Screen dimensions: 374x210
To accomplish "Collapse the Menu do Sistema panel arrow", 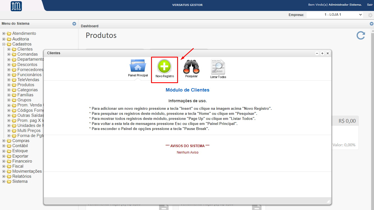I will coord(74,24).
